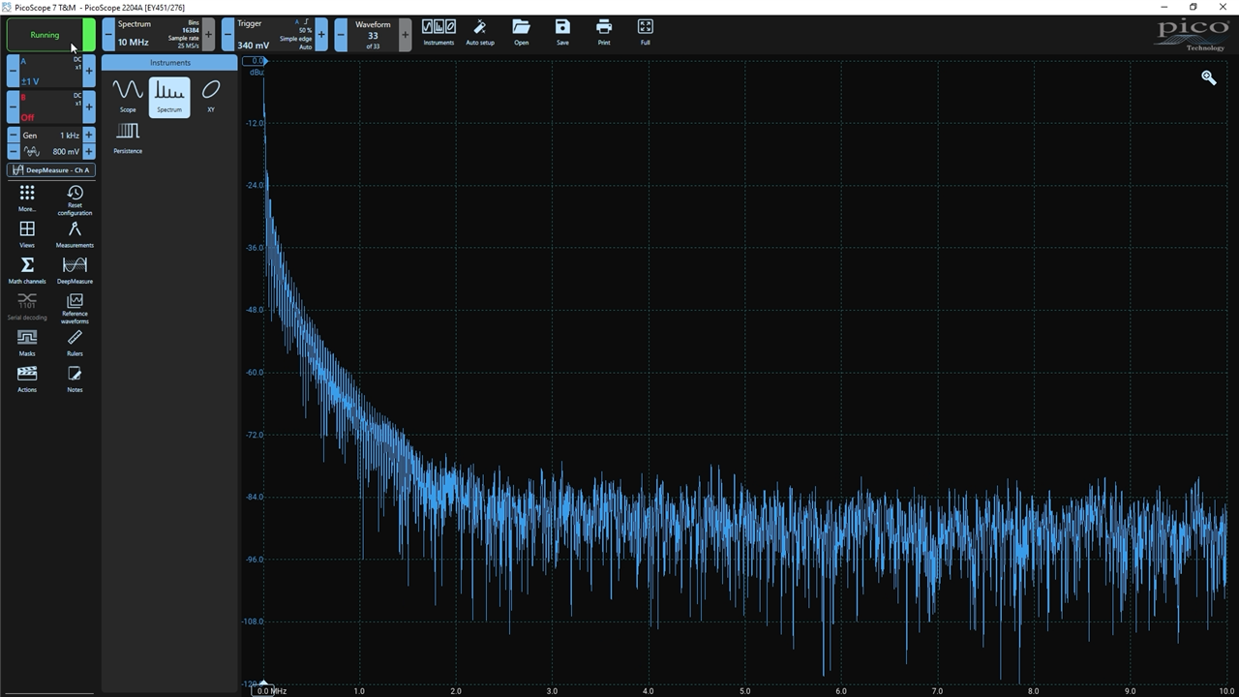Open the Trigger 340 mV settings
Screen dimensions: 1239x697
tap(275, 35)
